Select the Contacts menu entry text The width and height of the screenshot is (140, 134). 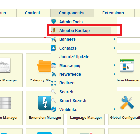(68, 48)
